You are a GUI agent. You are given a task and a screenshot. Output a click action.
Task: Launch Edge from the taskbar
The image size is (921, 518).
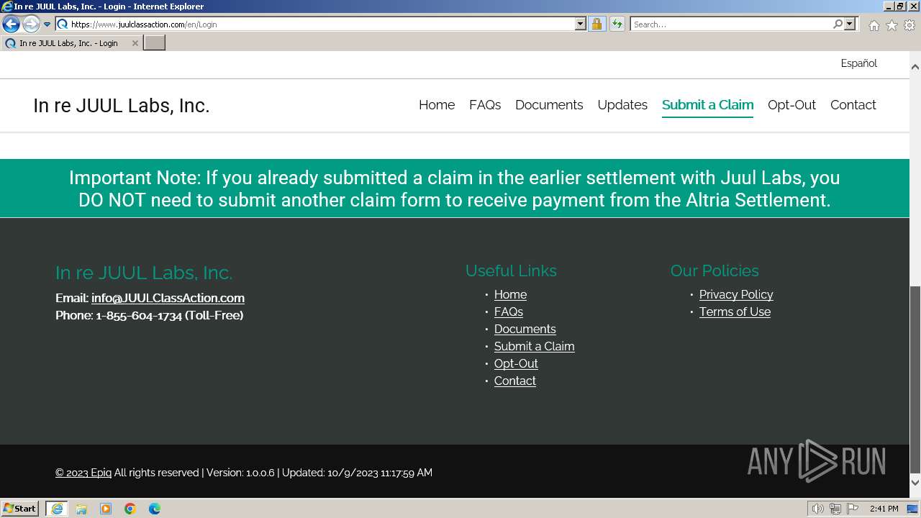(x=155, y=509)
